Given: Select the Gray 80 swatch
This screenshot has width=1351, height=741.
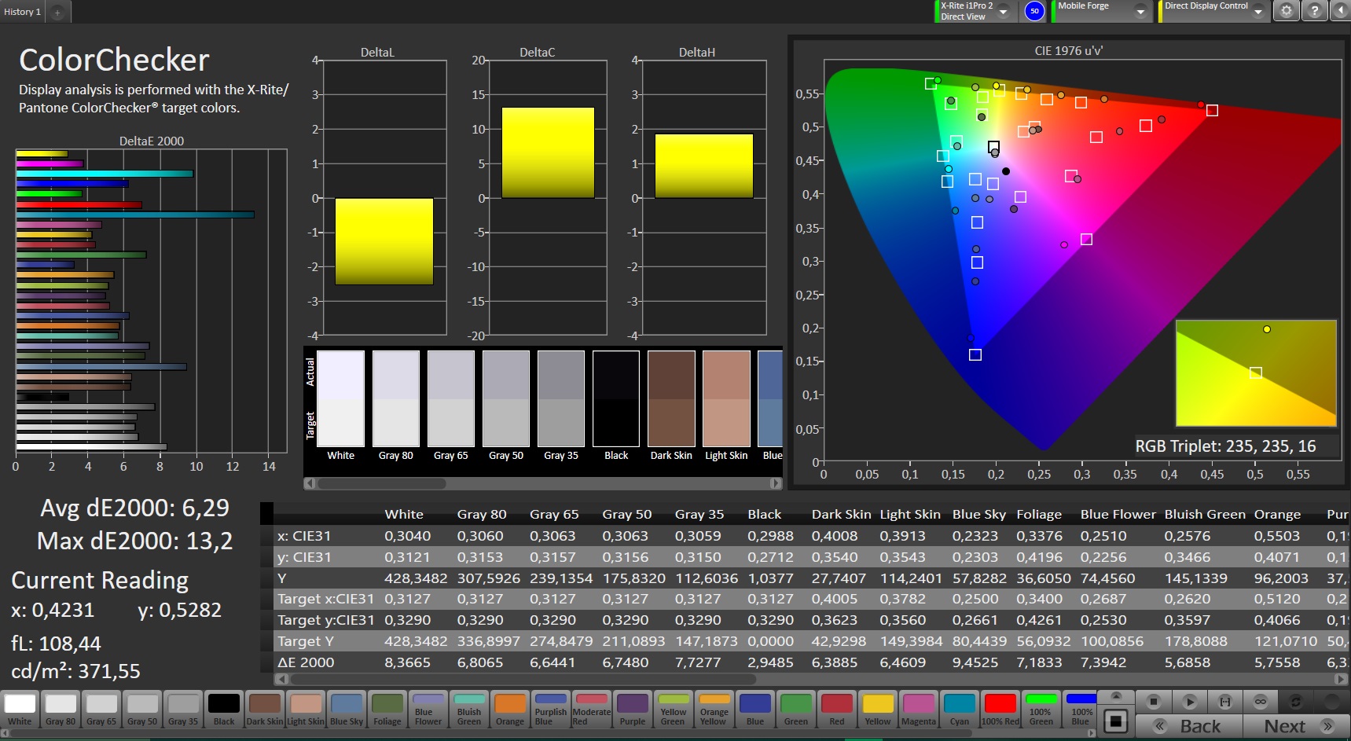Looking at the screenshot, I should pyautogui.click(x=61, y=709).
